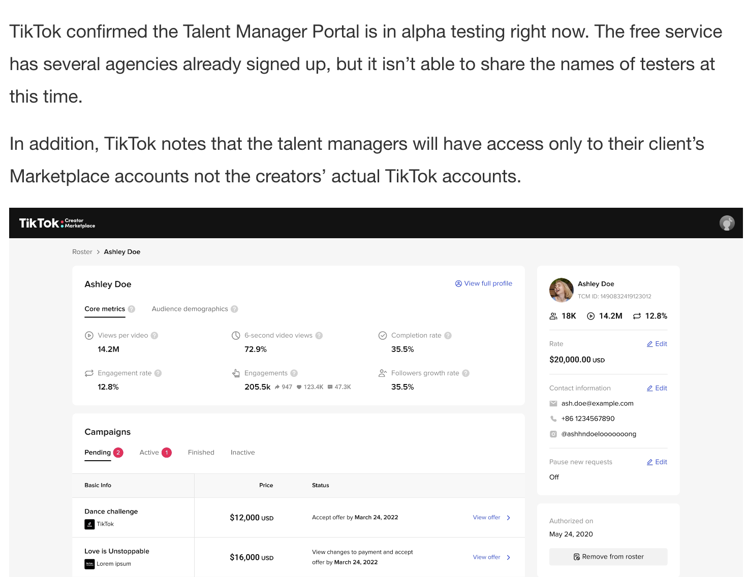Go back to Roster breadcrumb
This screenshot has height=577, width=746.
coord(82,252)
